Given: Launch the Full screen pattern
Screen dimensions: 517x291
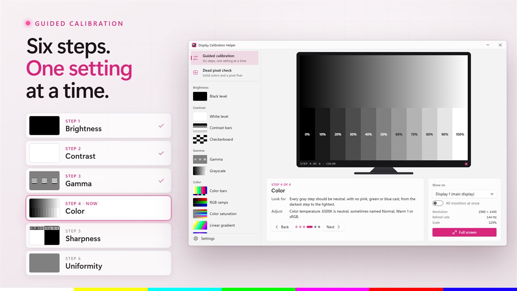Looking at the screenshot, I should [464, 232].
